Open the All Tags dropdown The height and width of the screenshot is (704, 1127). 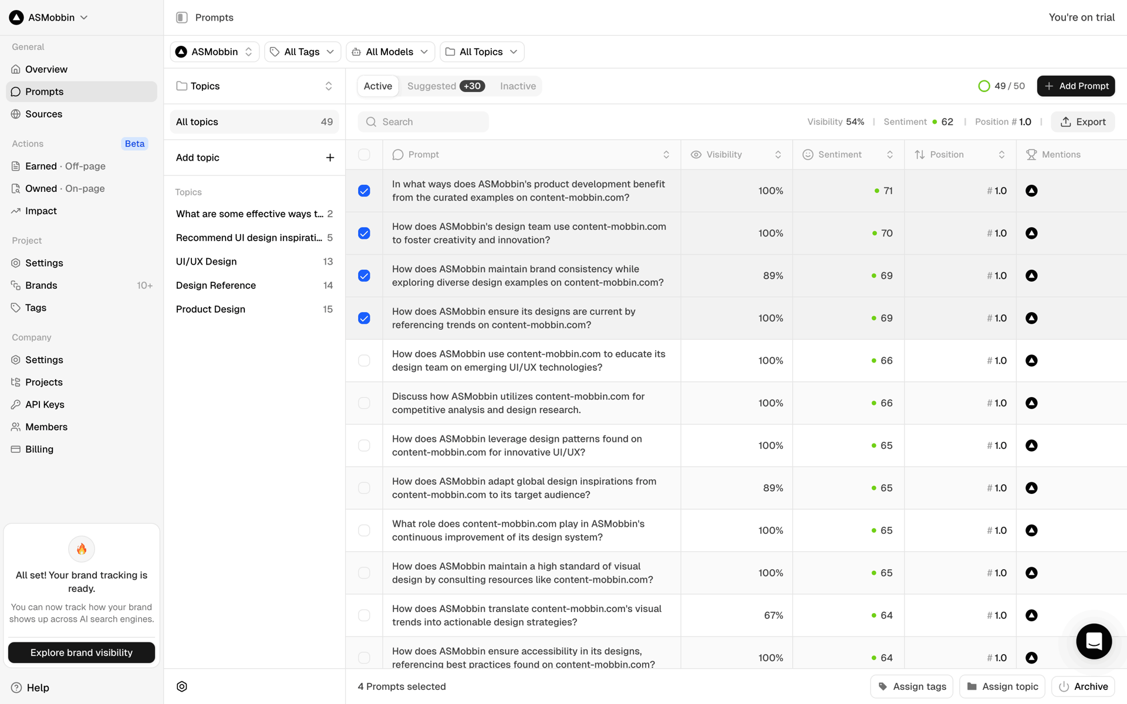click(302, 52)
